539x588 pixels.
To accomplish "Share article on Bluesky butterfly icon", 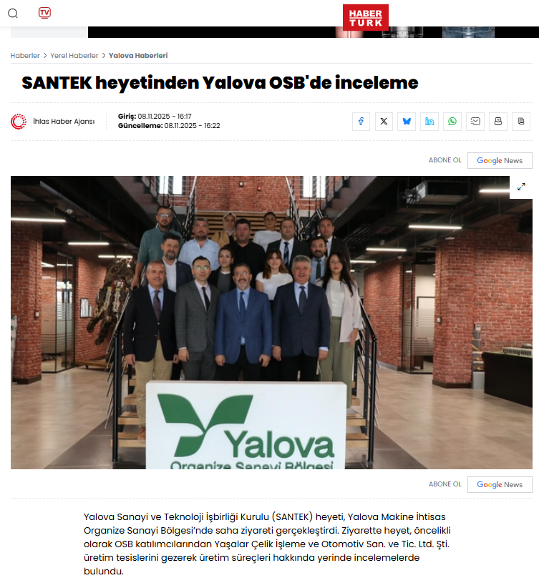I will coord(407,122).
